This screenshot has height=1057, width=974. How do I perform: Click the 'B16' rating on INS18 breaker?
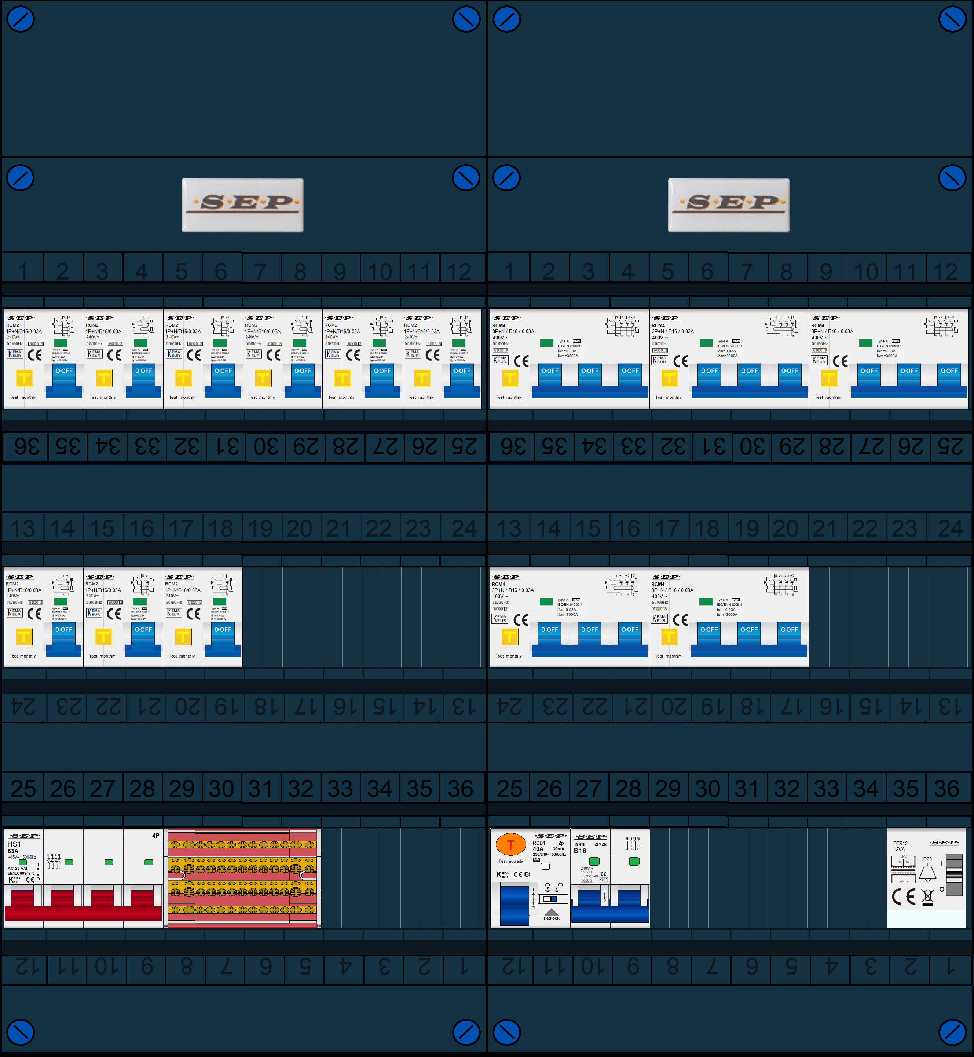click(x=580, y=851)
